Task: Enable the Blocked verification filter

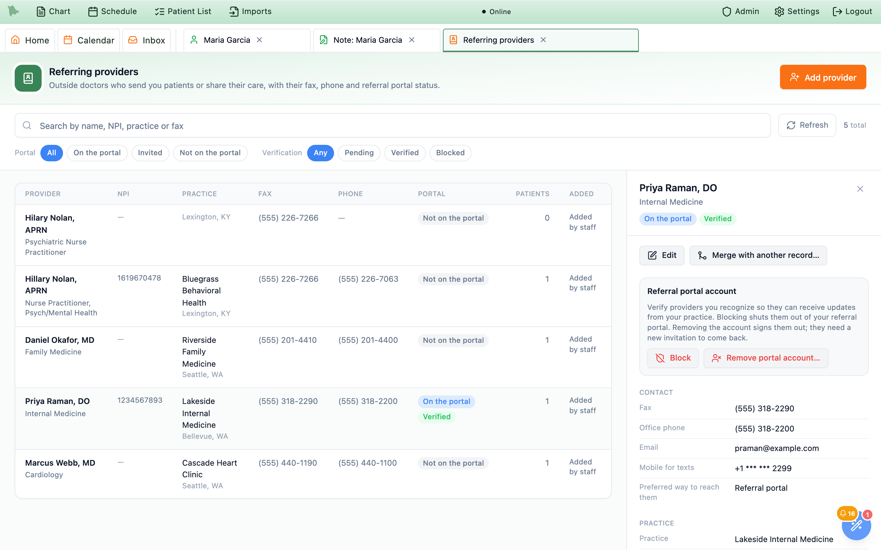Action: [450, 153]
